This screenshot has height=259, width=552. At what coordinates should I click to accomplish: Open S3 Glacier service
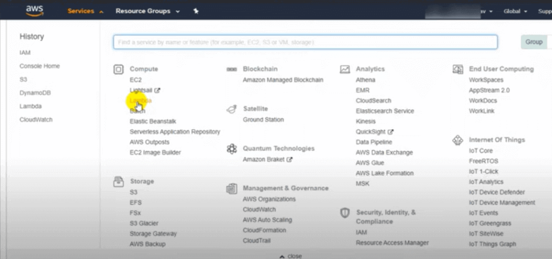(x=144, y=223)
